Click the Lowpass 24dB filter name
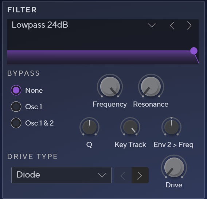The width and height of the screenshot is (207, 199). tap(40, 25)
